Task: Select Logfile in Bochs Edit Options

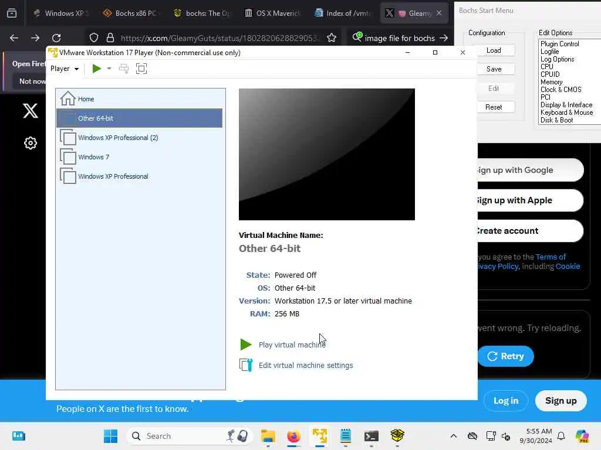Action: pos(549,52)
